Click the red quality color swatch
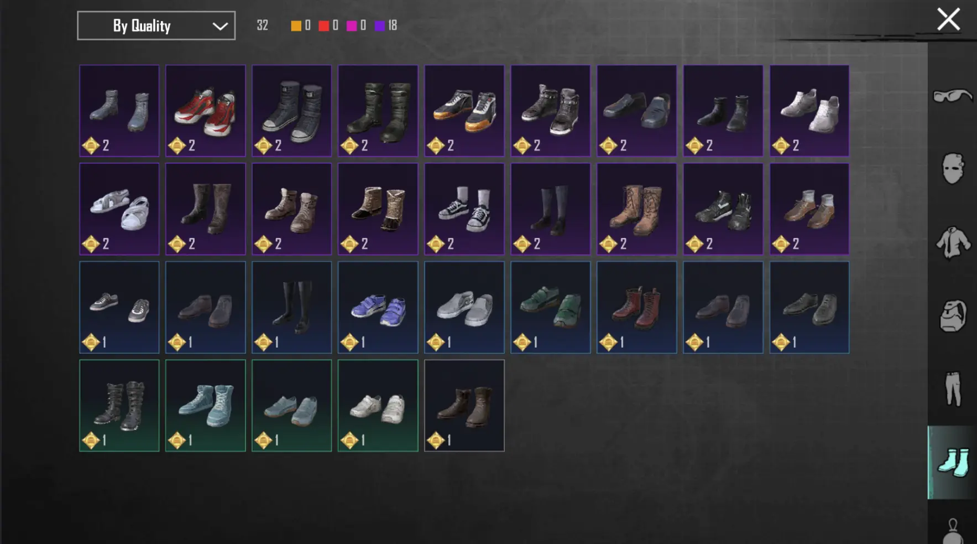This screenshot has width=977, height=544. pyautogui.click(x=324, y=25)
